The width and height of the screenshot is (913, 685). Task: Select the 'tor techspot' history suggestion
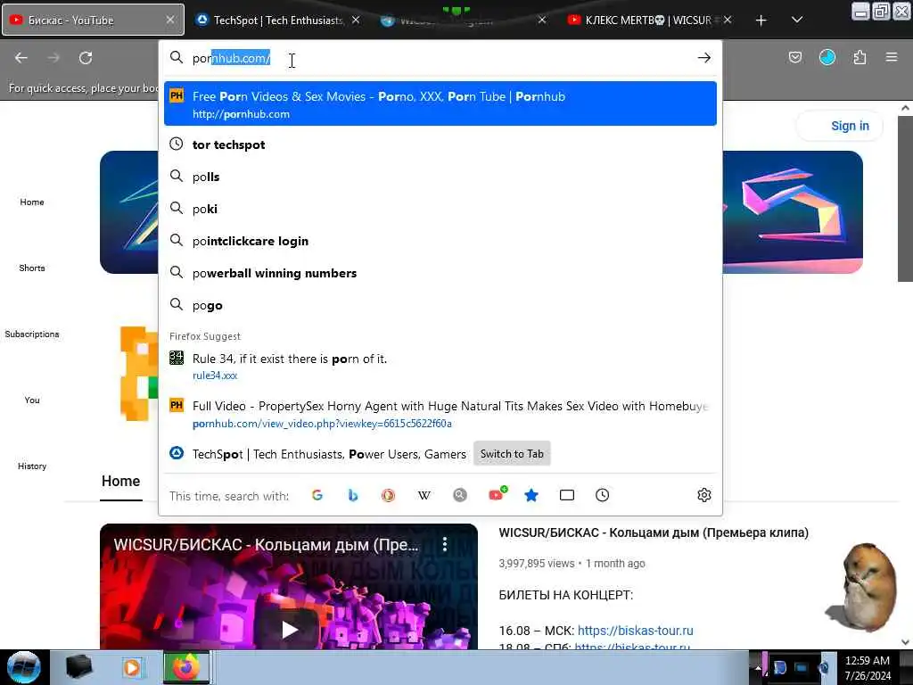pyautogui.click(x=440, y=144)
